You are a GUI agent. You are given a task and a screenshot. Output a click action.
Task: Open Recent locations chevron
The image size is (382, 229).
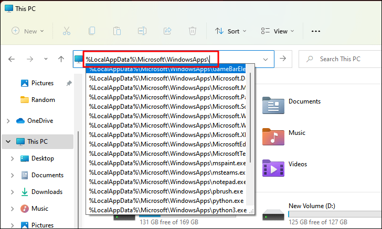46,59
